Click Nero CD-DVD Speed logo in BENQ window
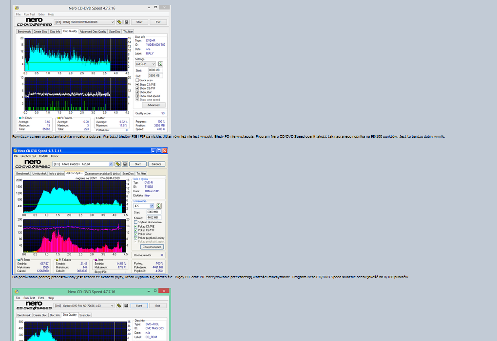 click(x=34, y=22)
